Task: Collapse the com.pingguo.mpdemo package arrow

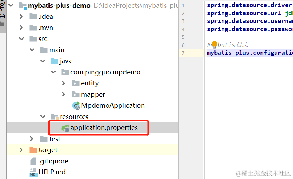Action: pos(53,72)
